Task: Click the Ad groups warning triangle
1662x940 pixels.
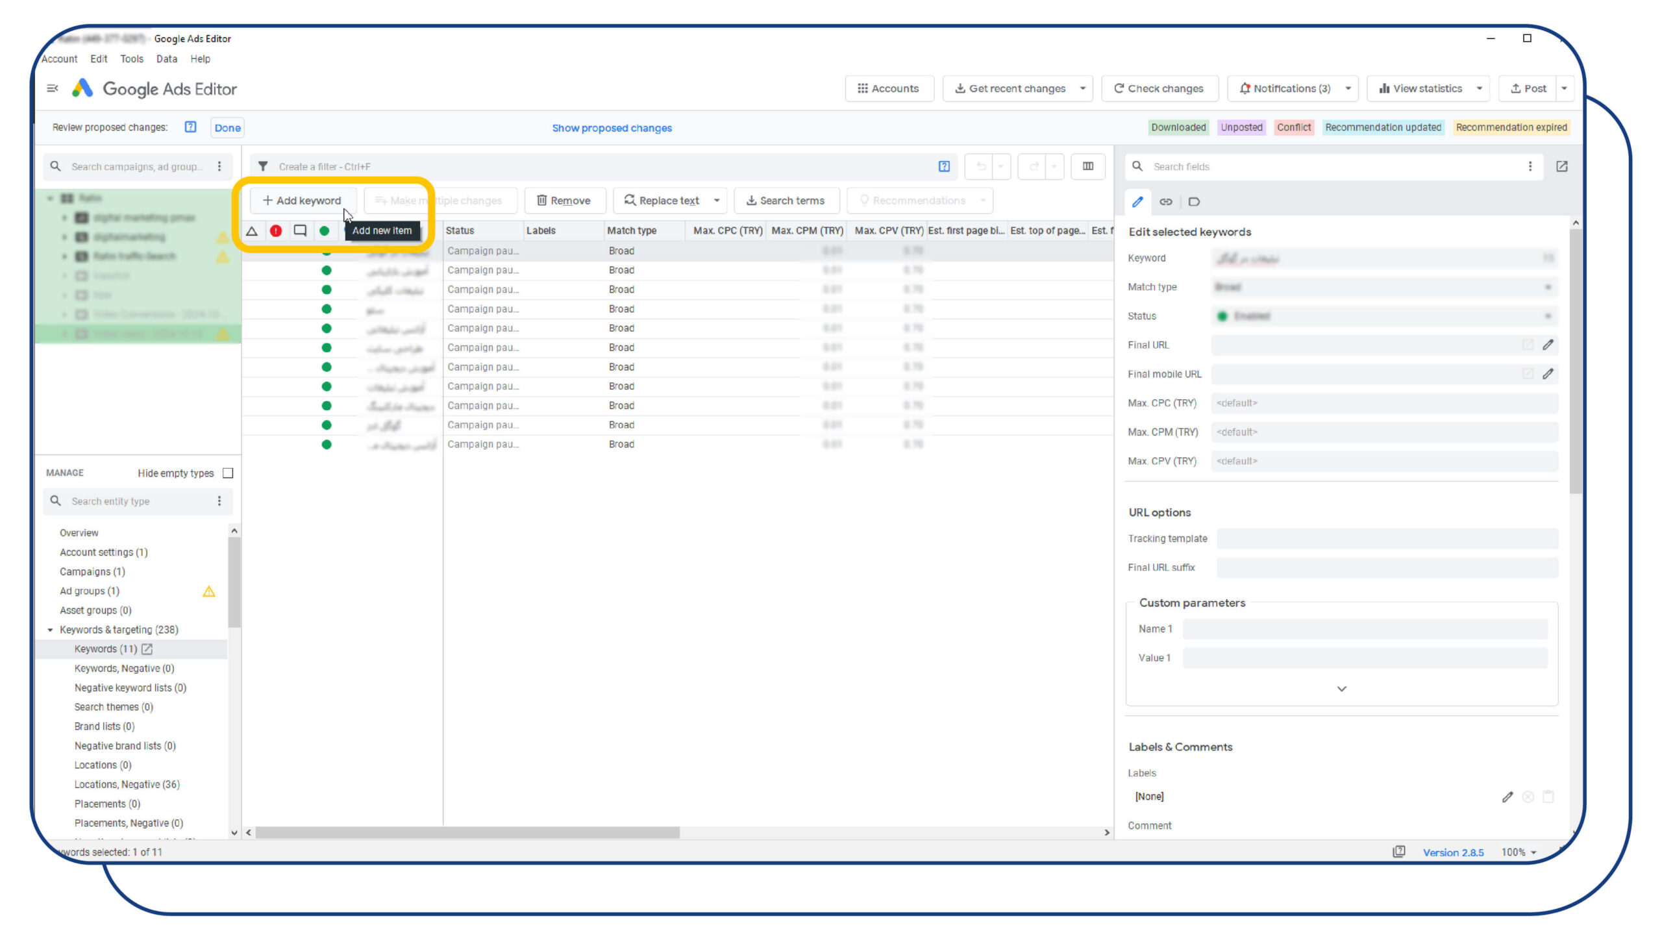Action: tap(208, 591)
